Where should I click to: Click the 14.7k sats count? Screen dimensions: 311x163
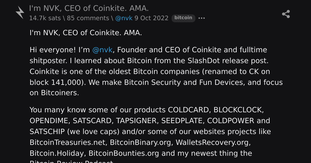pos(45,18)
